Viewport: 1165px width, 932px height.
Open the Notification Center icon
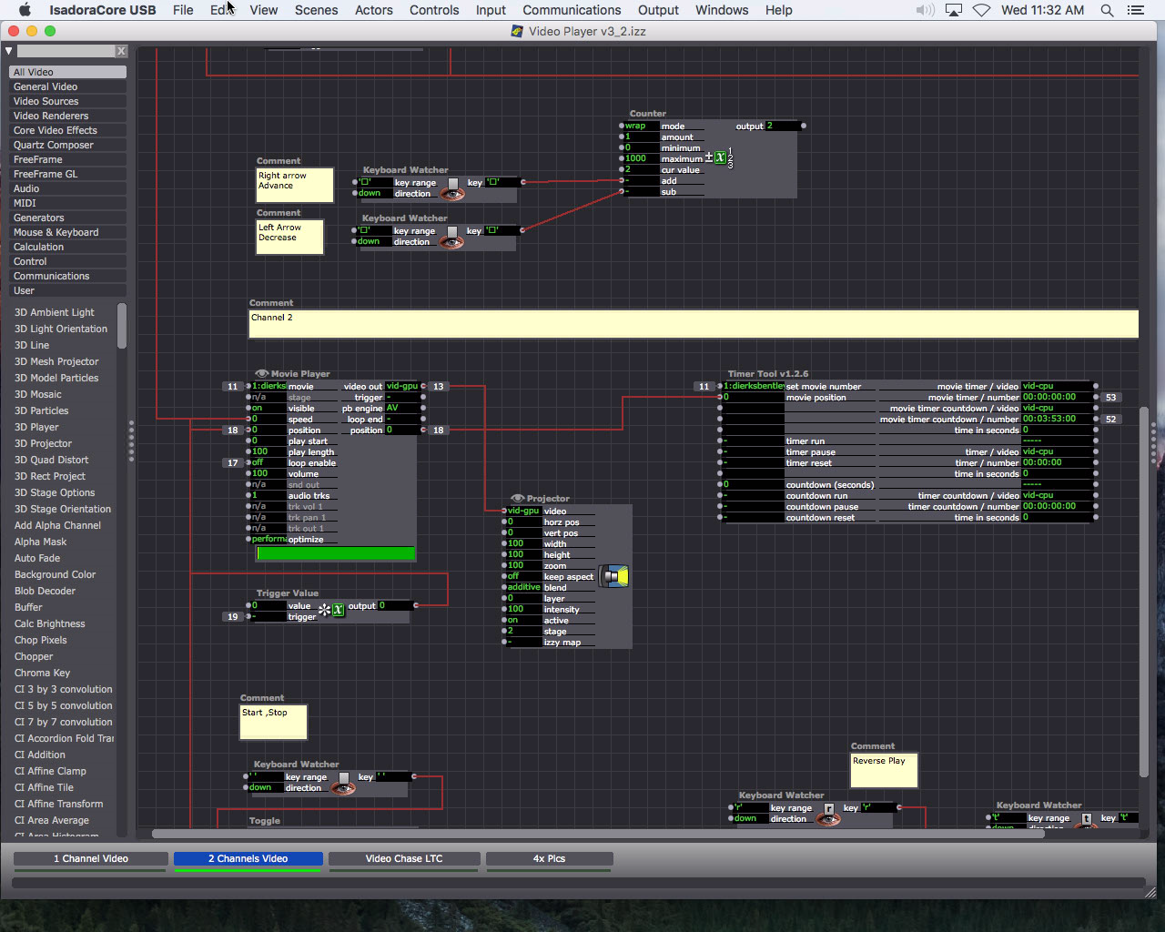(1135, 10)
